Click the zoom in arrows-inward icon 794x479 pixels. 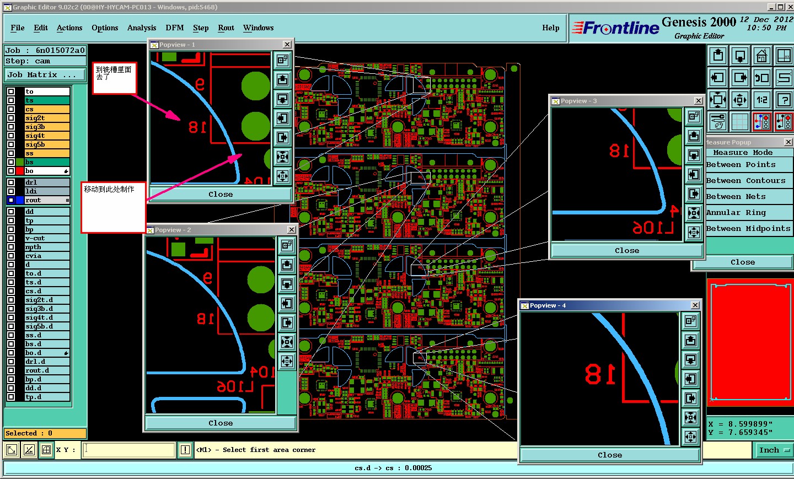point(718,100)
